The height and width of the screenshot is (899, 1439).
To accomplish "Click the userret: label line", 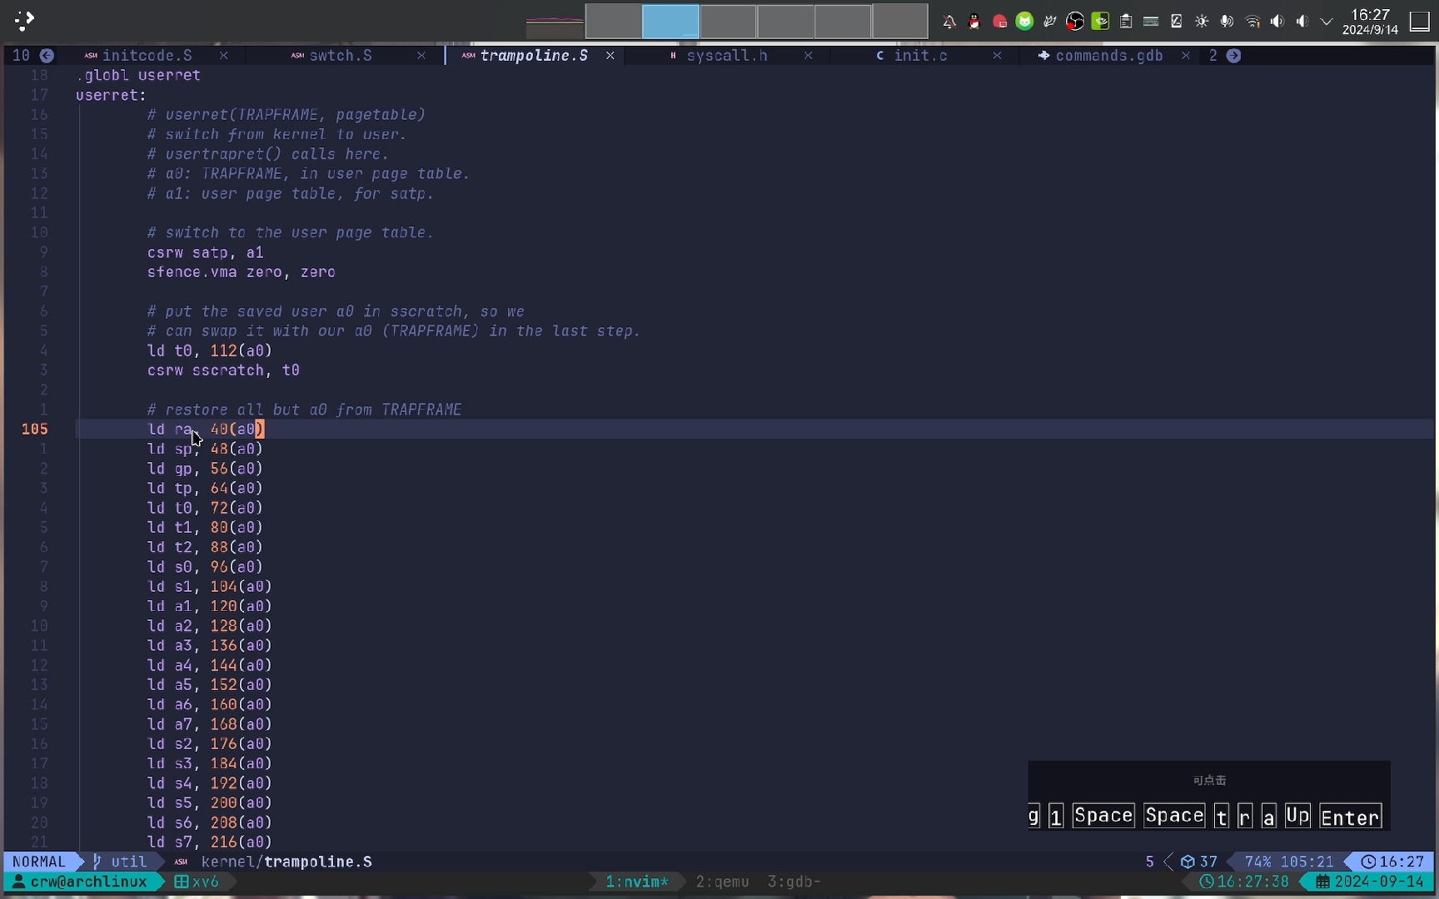I will click(x=111, y=95).
